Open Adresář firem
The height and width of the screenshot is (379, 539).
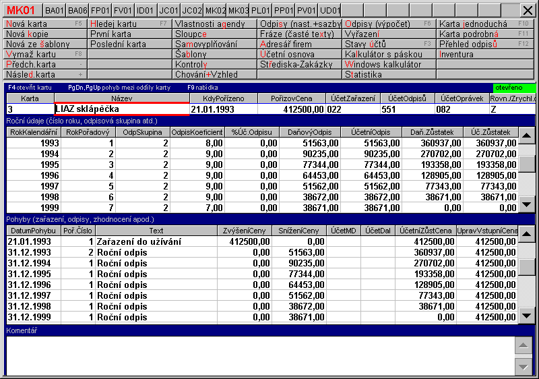[x=299, y=44]
